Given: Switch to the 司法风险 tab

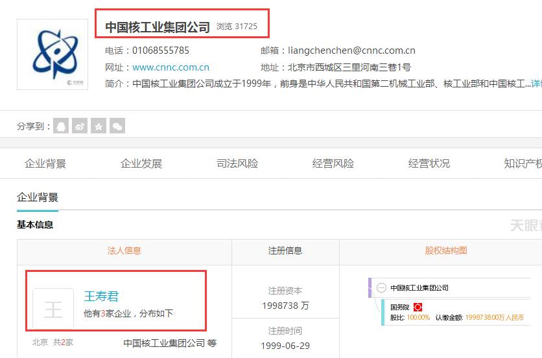Looking at the screenshot, I should (237, 163).
